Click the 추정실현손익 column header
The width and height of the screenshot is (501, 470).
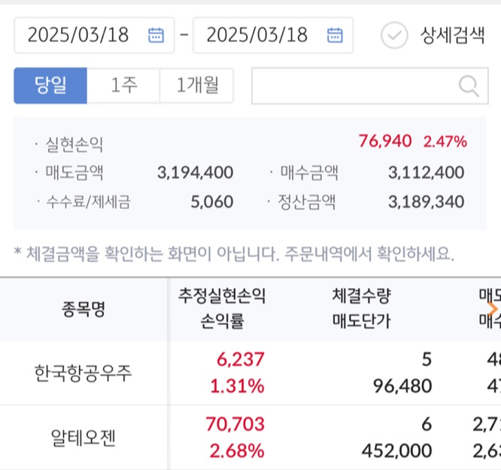222,296
